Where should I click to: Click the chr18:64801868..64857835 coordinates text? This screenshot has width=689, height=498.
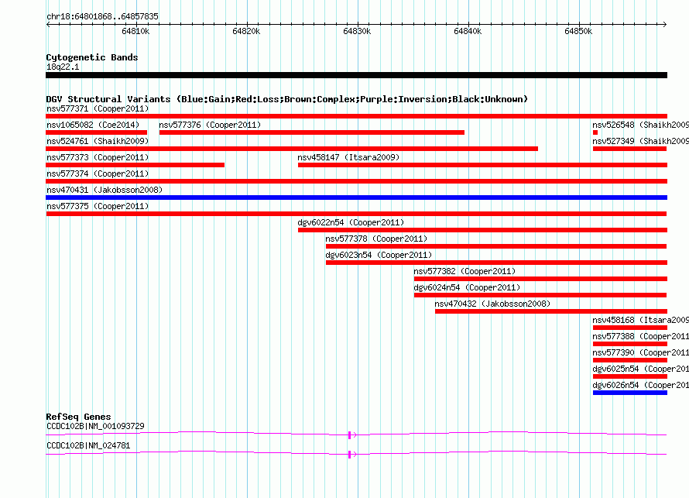[x=102, y=17]
